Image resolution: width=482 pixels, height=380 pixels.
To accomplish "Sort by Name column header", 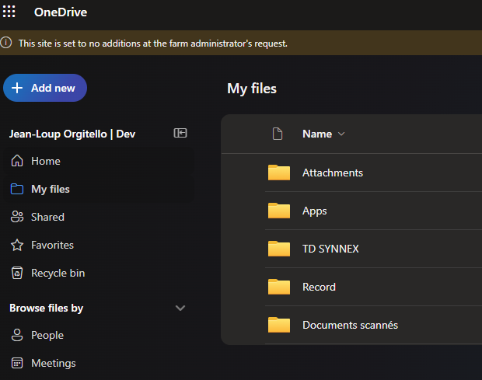I will tap(317, 134).
